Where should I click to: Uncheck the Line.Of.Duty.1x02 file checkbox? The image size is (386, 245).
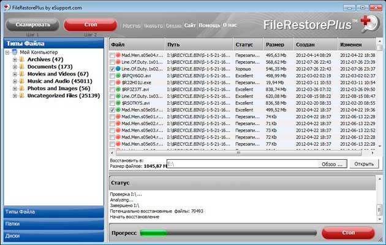click(112, 69)
